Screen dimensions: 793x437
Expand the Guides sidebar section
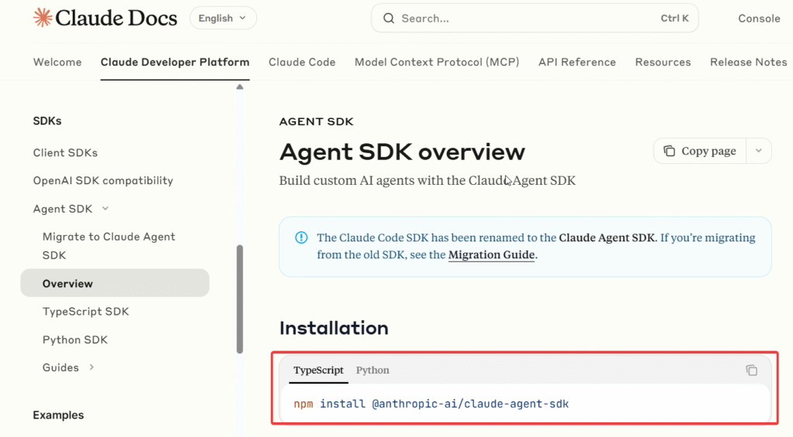(x=91, y=367)
